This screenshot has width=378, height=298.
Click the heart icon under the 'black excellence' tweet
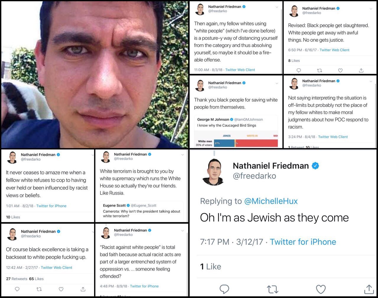61,289
